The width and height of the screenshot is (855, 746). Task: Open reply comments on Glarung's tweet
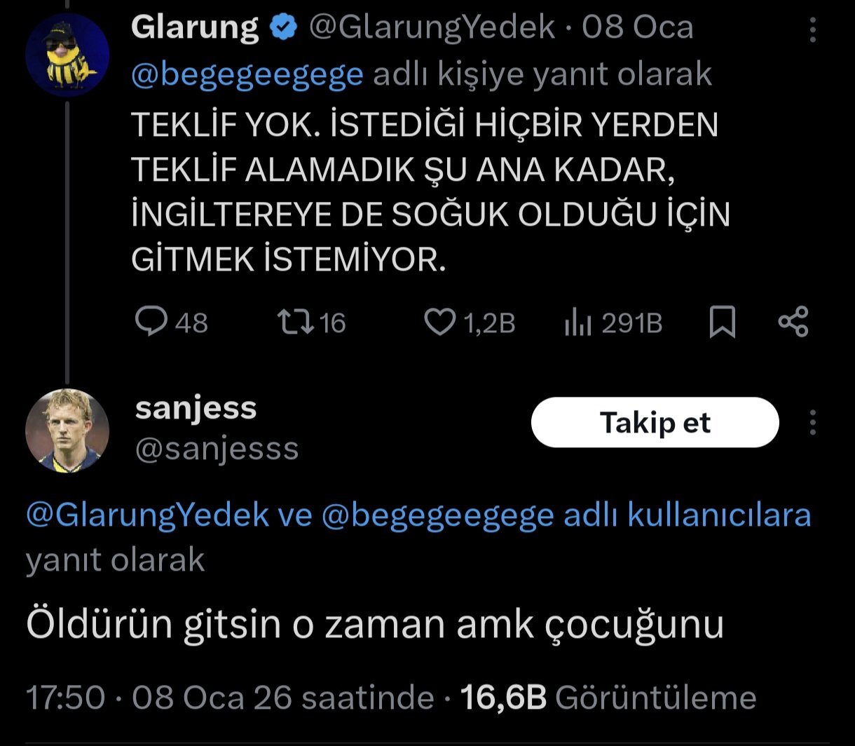click(x=149, y=323)
